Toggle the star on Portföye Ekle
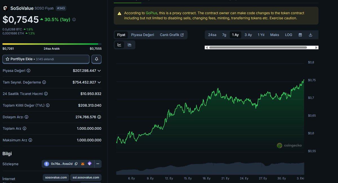 (7, 59)
